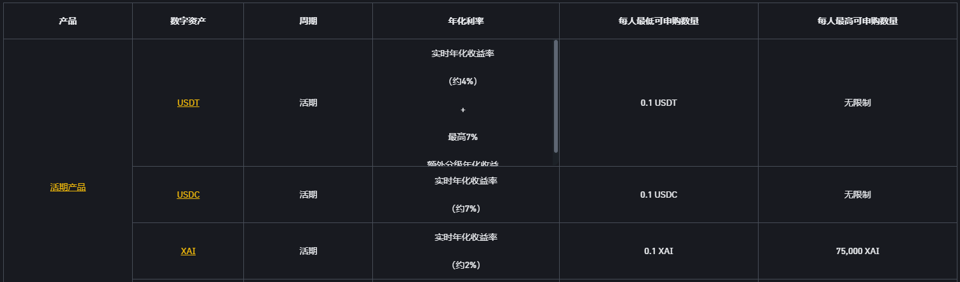The width and height of the screenshot is (960, 282).
Task: Select the 75,000 XAI maximum amount cell
Action: 857,251
